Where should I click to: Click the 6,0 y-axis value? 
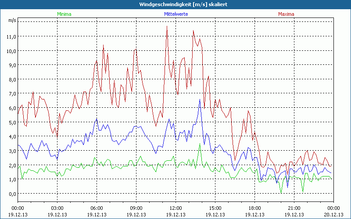pyautogui.click(x=13, y=108)
